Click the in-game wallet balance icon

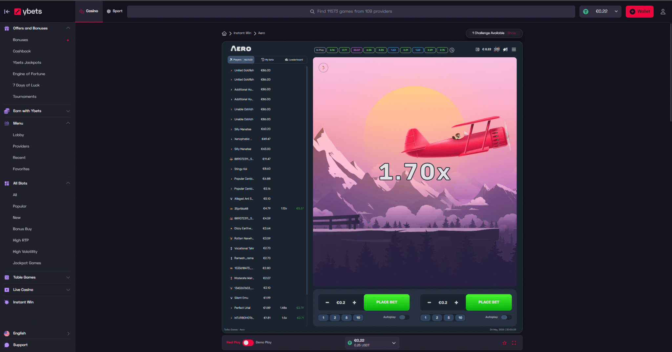tap(477, 49)
